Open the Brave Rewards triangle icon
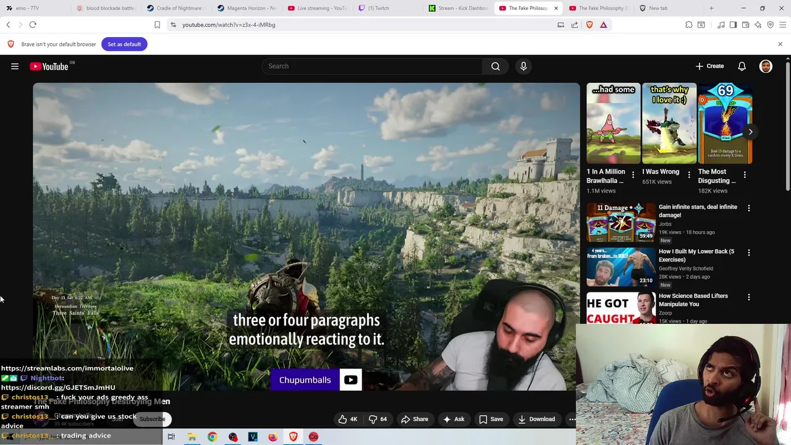 603,25
